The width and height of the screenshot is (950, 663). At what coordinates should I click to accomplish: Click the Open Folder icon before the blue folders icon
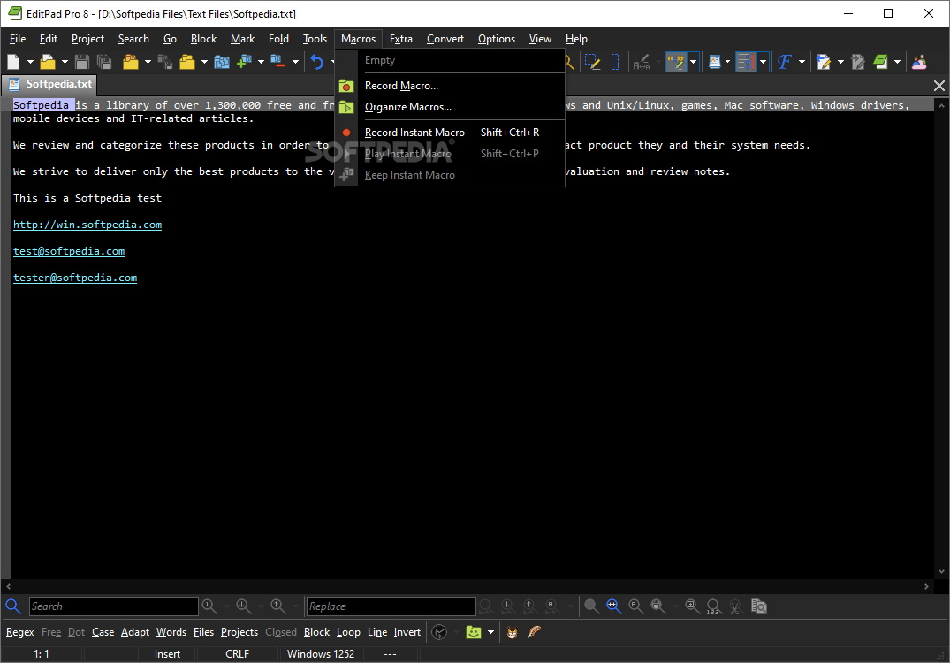pos(187,62)
